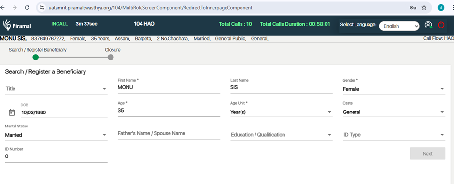The height and width of the screenshot is (184, 454).
Task: Click the password key icon in address bar
Action: [x=412, y=8]
